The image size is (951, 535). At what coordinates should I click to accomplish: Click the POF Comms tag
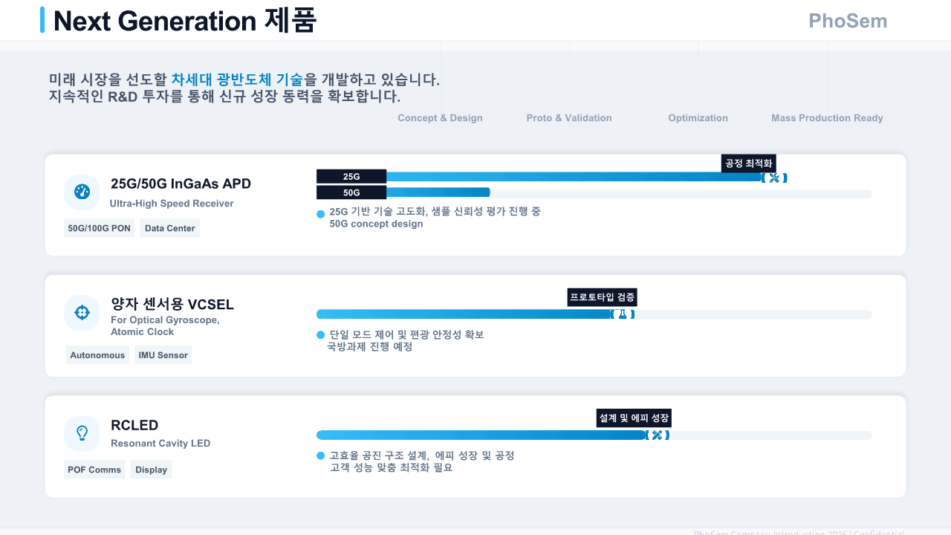click(x=94, y=470)
